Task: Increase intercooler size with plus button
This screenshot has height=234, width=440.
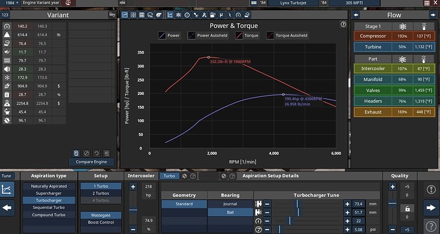Action: coord(133,187)
